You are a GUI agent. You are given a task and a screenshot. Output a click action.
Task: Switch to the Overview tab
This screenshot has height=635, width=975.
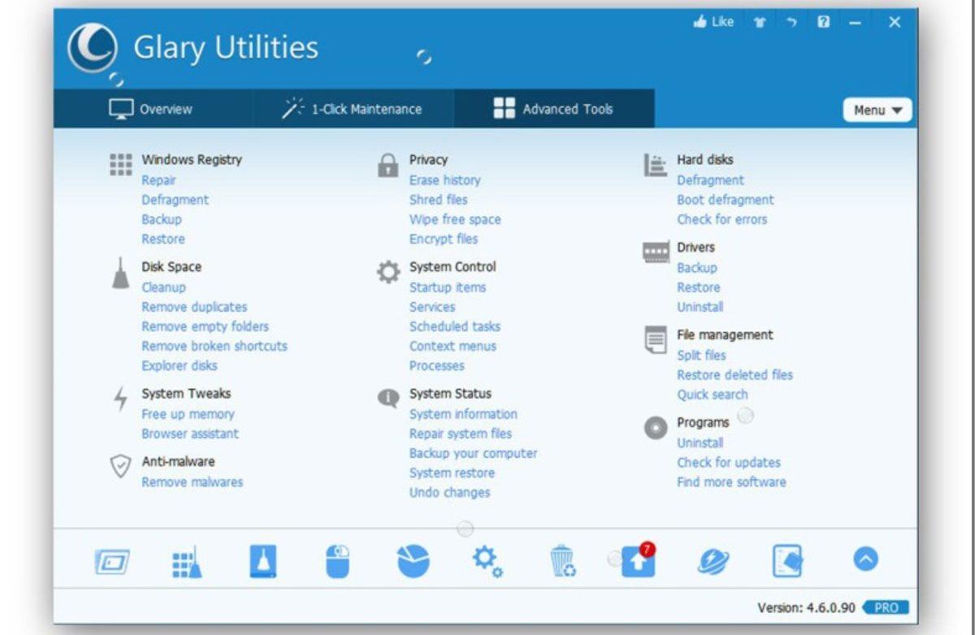[152, 110]
